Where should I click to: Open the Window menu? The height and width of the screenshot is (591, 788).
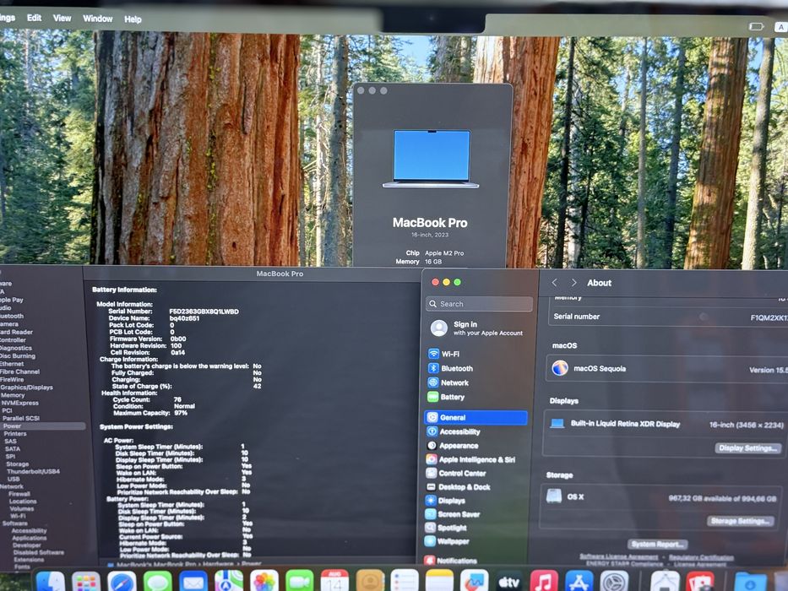(x=97, y=19)
